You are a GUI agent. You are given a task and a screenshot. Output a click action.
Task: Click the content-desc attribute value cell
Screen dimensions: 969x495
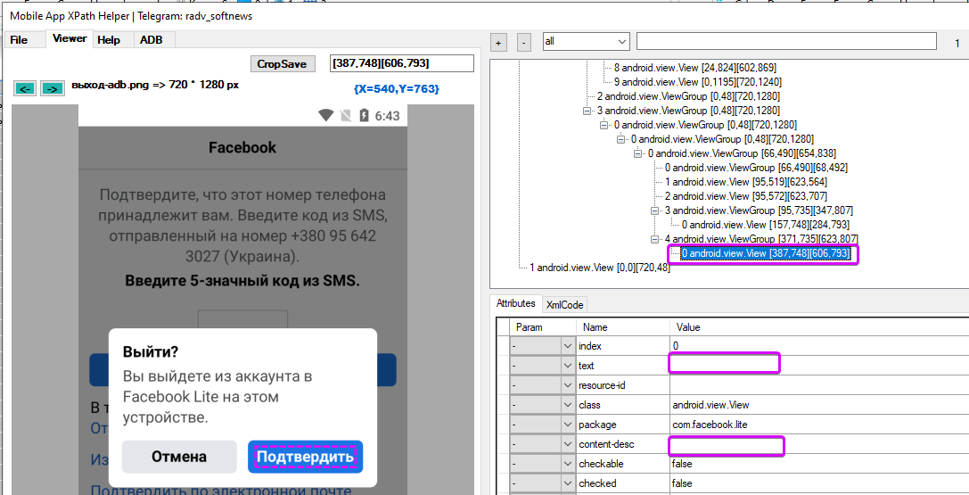point(819,444)
